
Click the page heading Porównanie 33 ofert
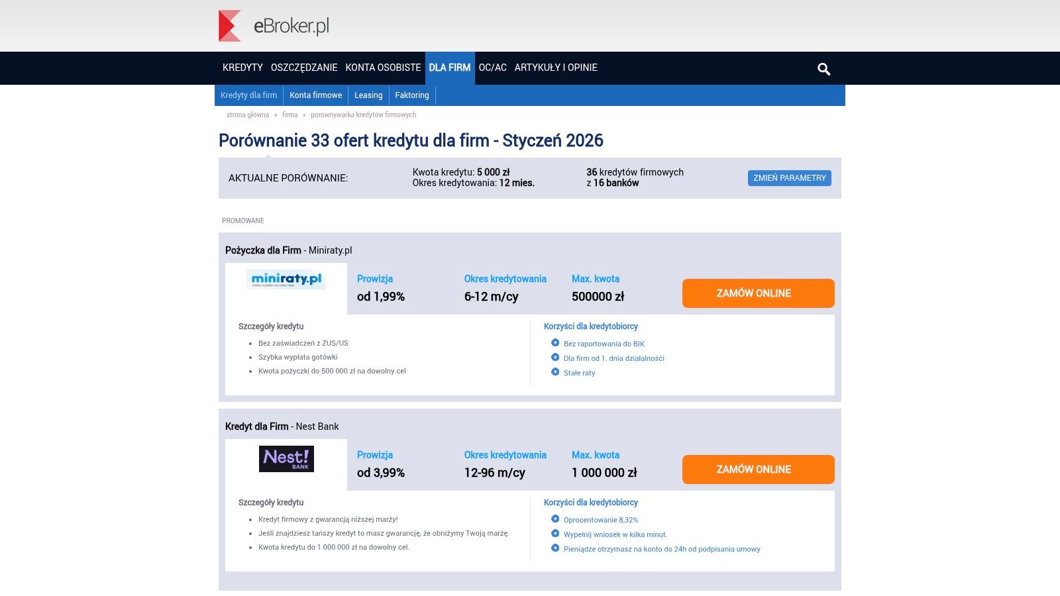click(x=411, y=140)
